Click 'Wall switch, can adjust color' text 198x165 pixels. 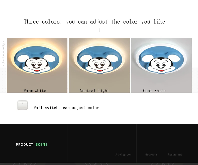click(66, 108)
